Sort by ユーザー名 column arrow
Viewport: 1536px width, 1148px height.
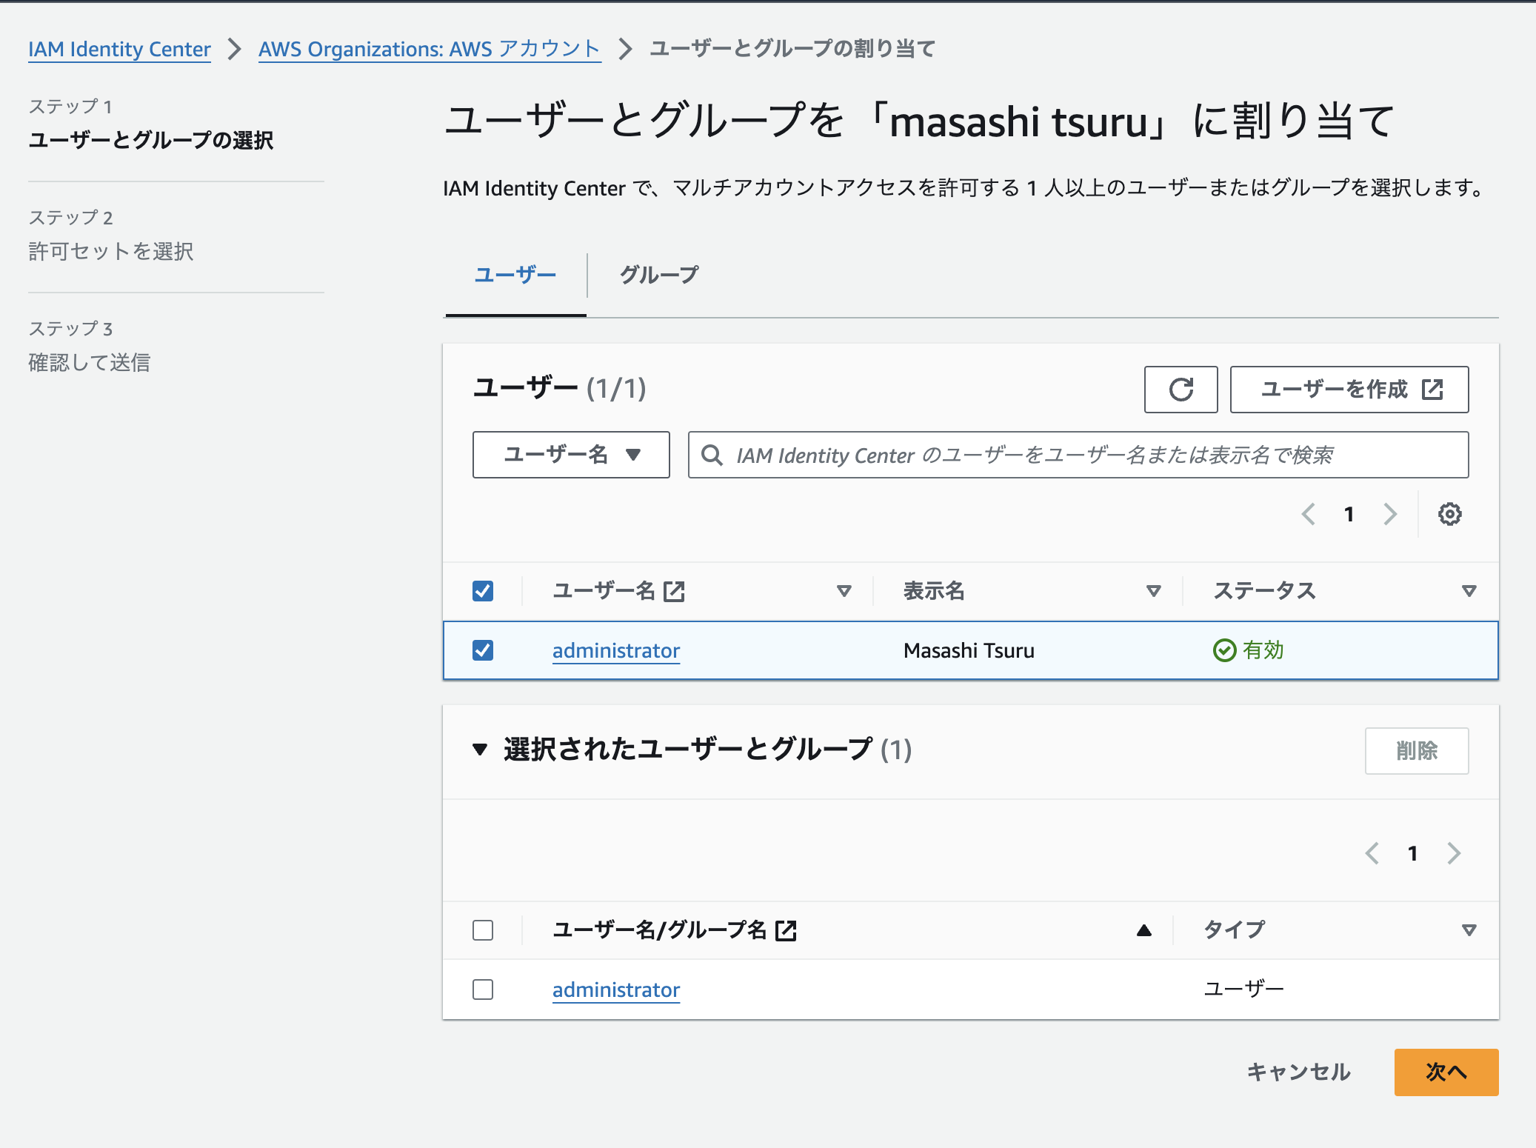(x=844, y=591)
